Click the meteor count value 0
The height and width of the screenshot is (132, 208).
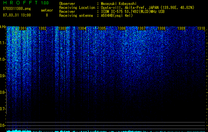[x=47, y=15]
